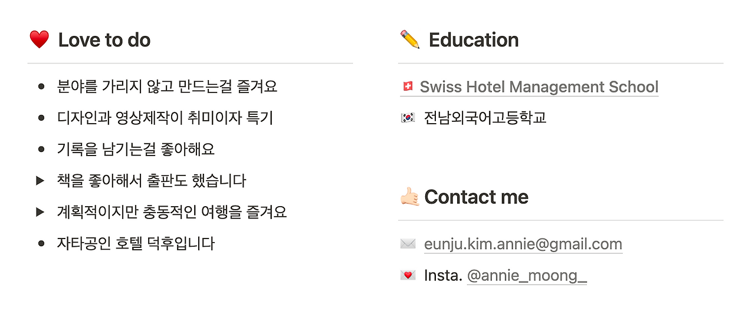Click the envelope icon next to the email
This screenshot has height=318, width=755.
(x=408, y=244)
